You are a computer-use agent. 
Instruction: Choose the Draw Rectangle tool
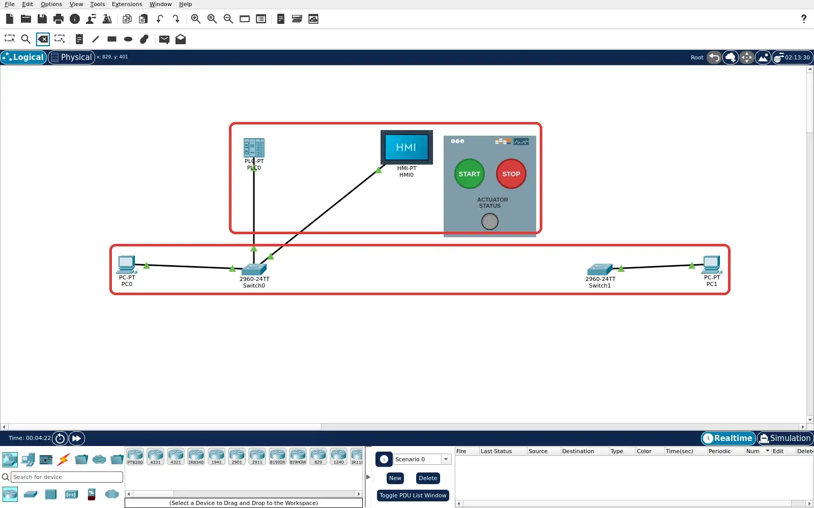[112, 39]
